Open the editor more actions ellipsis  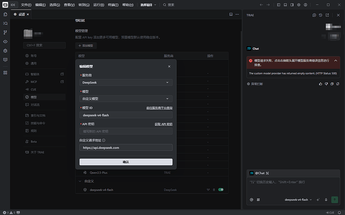[x=237, y=14]
